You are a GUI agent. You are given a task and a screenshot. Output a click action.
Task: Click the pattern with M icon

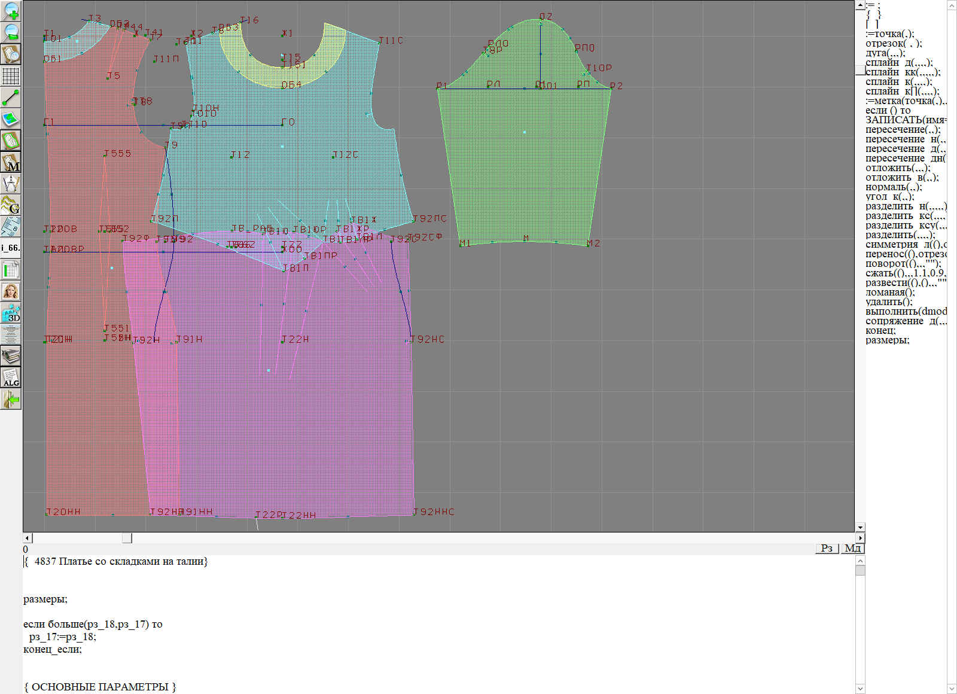[11, 162]
